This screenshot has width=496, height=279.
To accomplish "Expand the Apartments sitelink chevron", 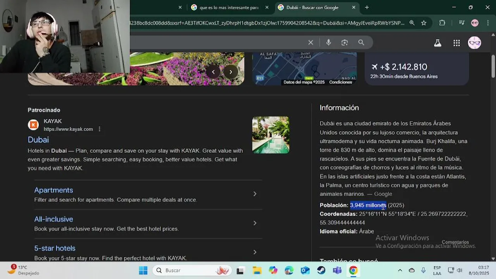I will tap(255, 194).
